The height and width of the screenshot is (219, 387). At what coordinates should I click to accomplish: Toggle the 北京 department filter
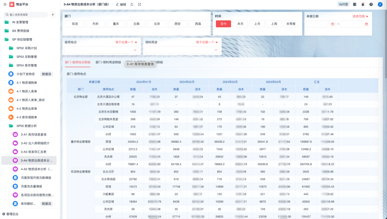(157, 24)
